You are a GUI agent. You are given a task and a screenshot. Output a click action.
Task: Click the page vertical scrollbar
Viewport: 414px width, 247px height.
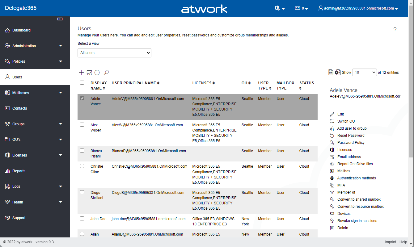(x=411, y=93)
